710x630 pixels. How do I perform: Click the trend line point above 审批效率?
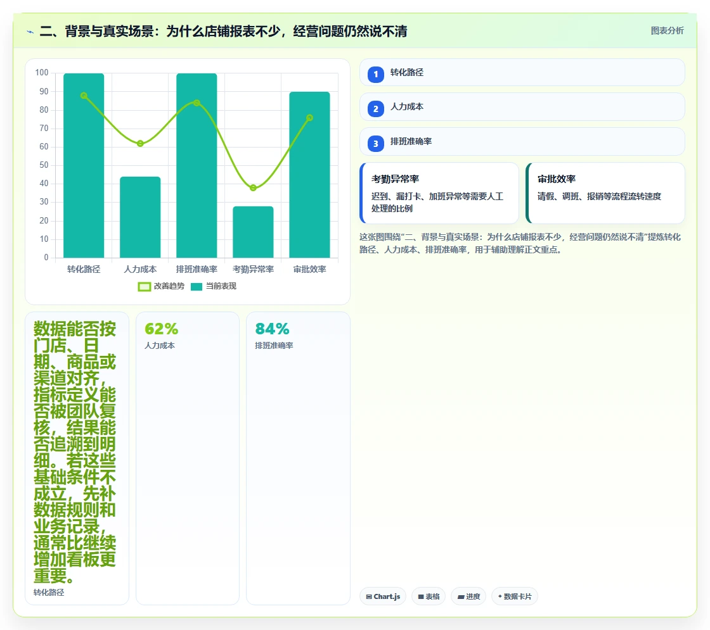[x=310, y=118]
